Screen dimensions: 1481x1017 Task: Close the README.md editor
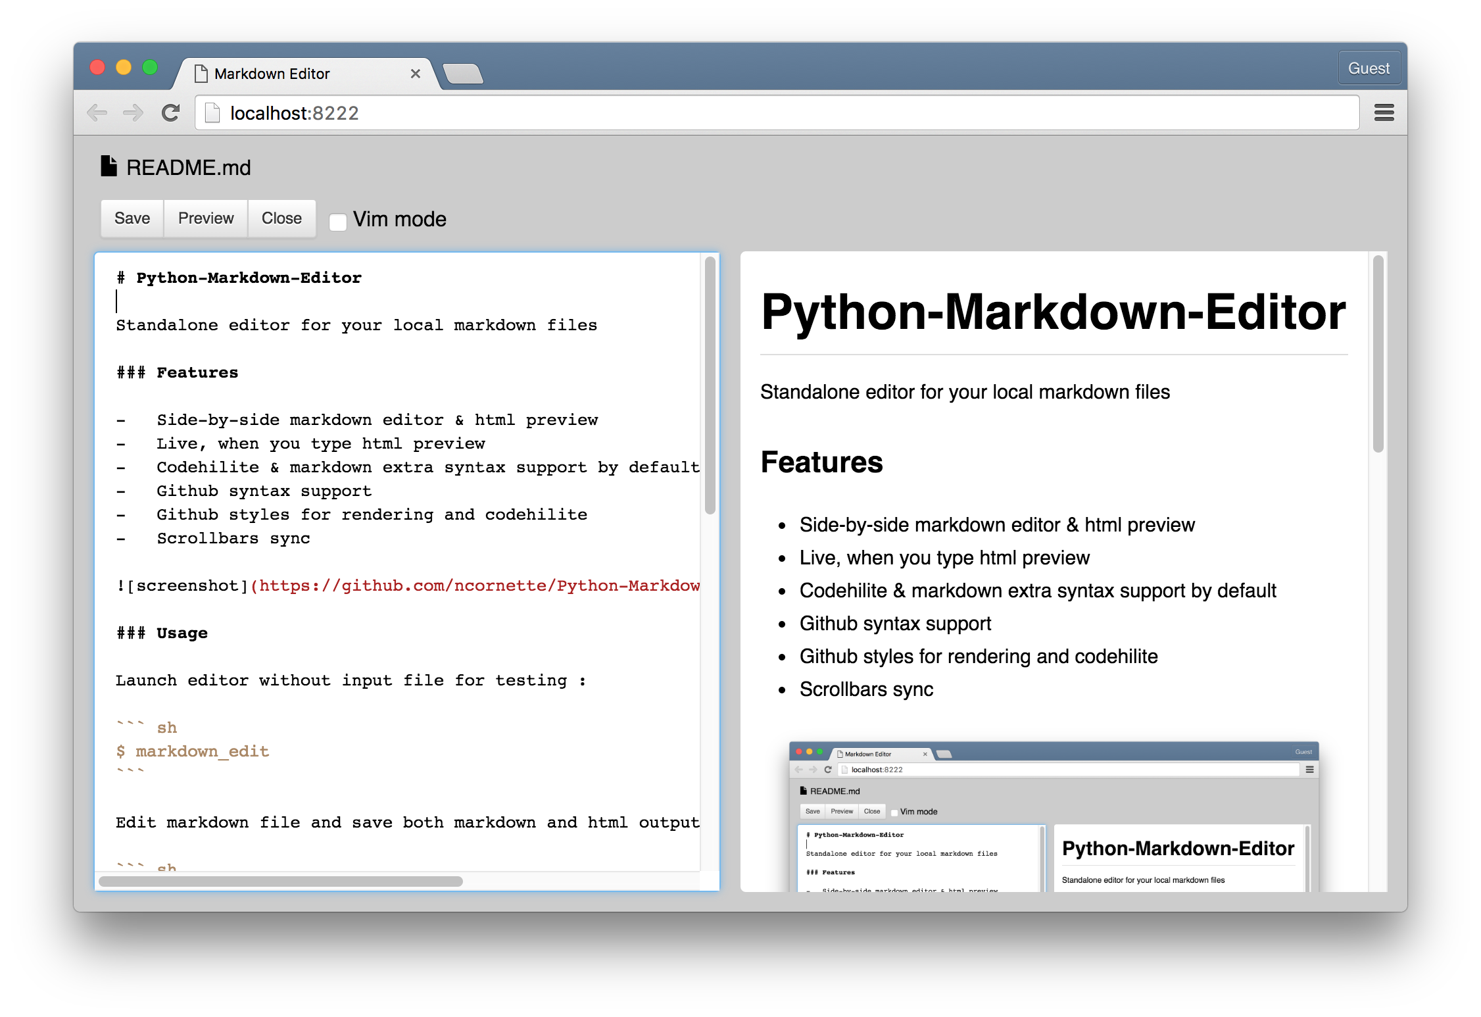[281, 218]
